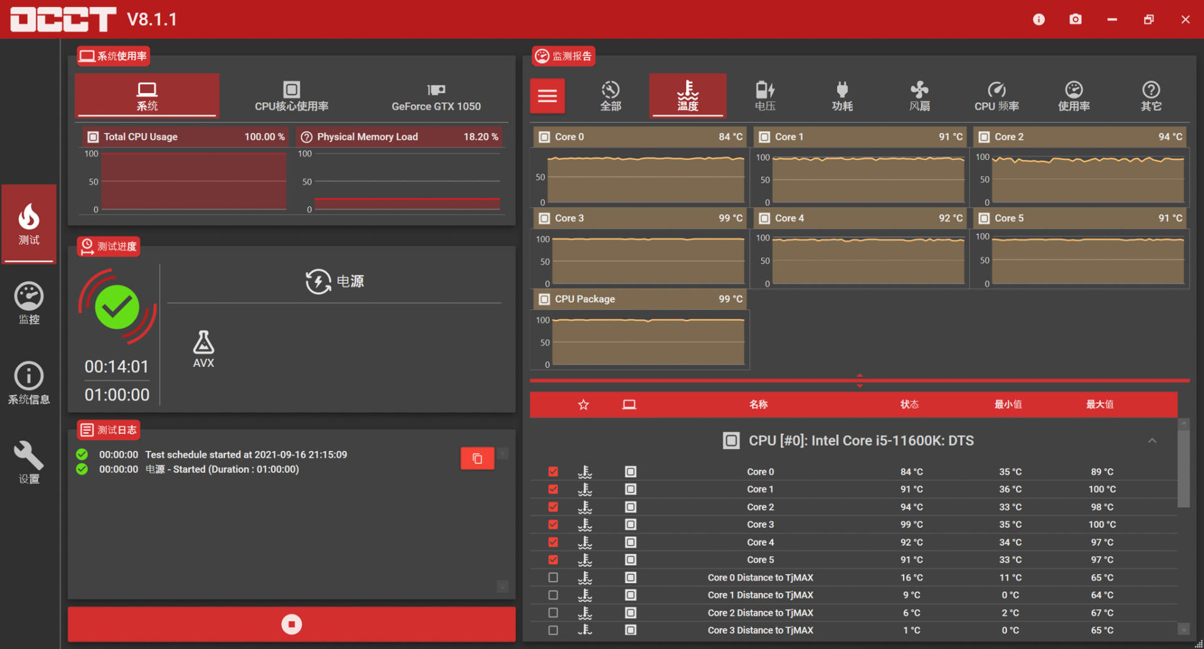This screenshot has width=1204, height=649.
Task: Collapse the CPU [#0] Intel Core i5-11600K group
Action: [1152, 441]
